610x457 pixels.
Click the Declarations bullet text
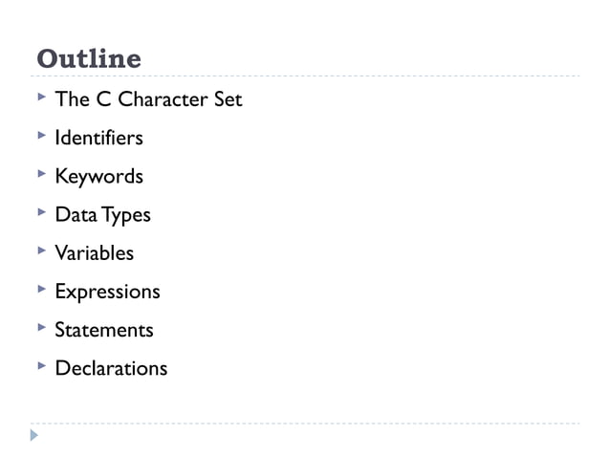(111, 368)
